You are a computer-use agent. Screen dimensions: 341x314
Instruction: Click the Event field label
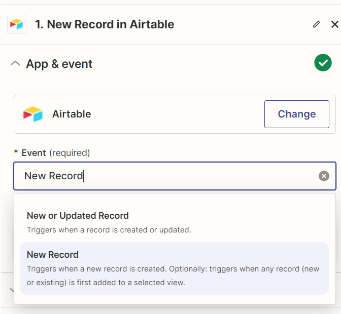33,153
